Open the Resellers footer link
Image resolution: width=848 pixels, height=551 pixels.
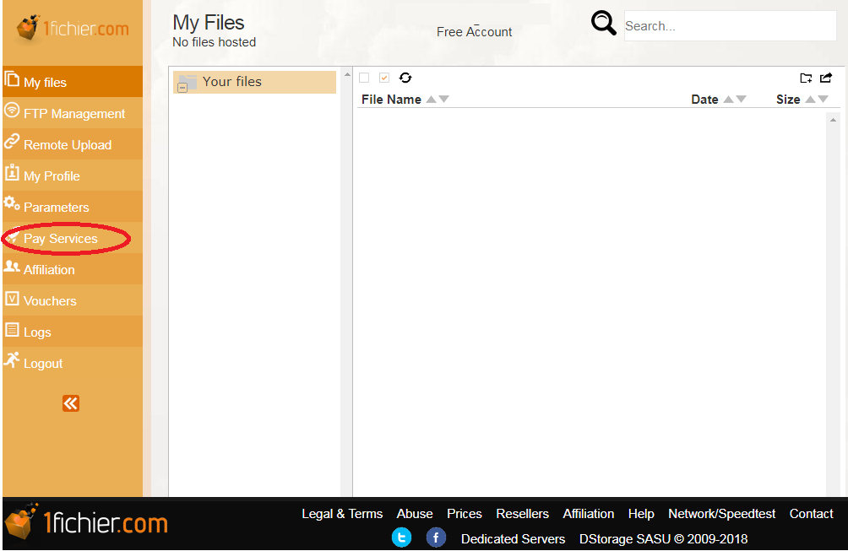click(523, 514)
